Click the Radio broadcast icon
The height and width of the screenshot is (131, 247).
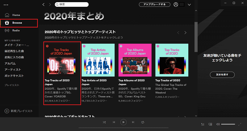7,30
